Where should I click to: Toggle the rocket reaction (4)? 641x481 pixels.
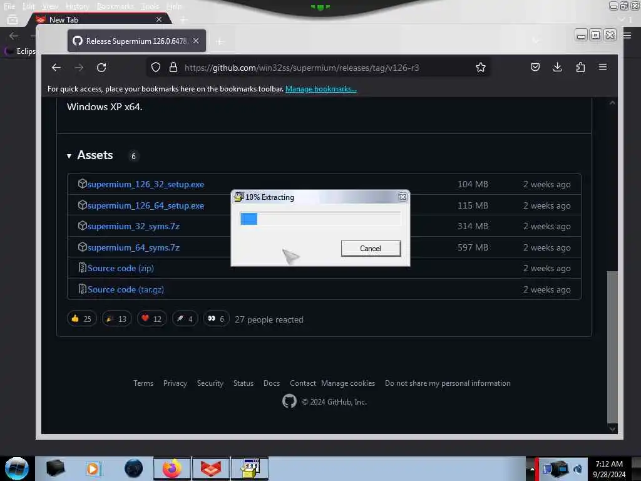pos(185,319)
